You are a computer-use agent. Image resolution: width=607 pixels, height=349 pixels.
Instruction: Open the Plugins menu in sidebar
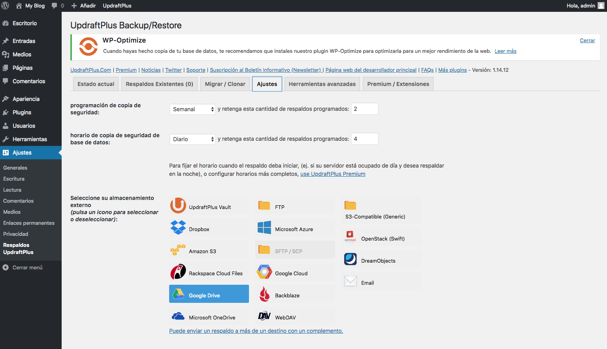(22, 112)
